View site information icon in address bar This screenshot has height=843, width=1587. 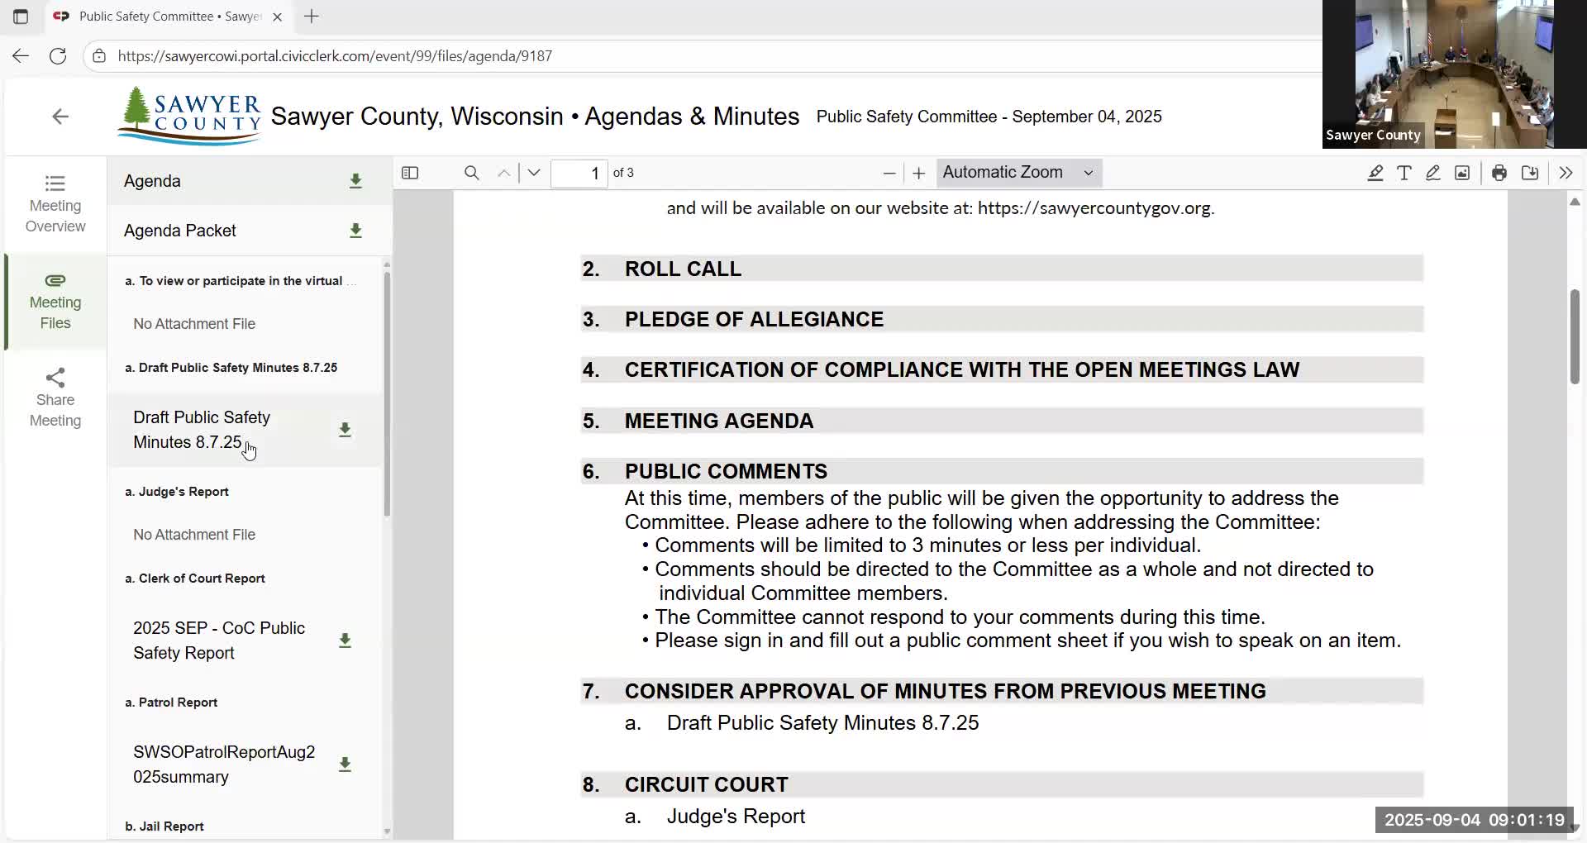99,56
